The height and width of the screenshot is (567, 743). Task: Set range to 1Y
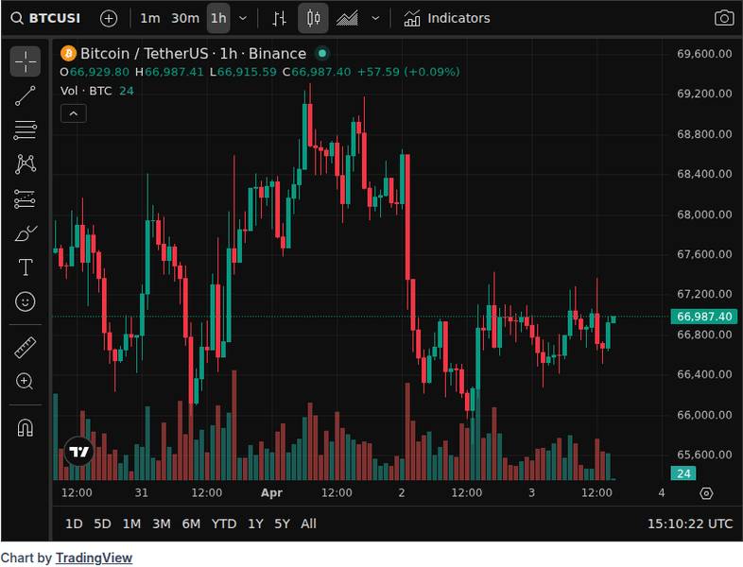(x=255, y=524)
